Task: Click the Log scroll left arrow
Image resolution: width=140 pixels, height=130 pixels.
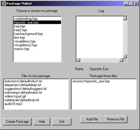Action: [78, 60]
